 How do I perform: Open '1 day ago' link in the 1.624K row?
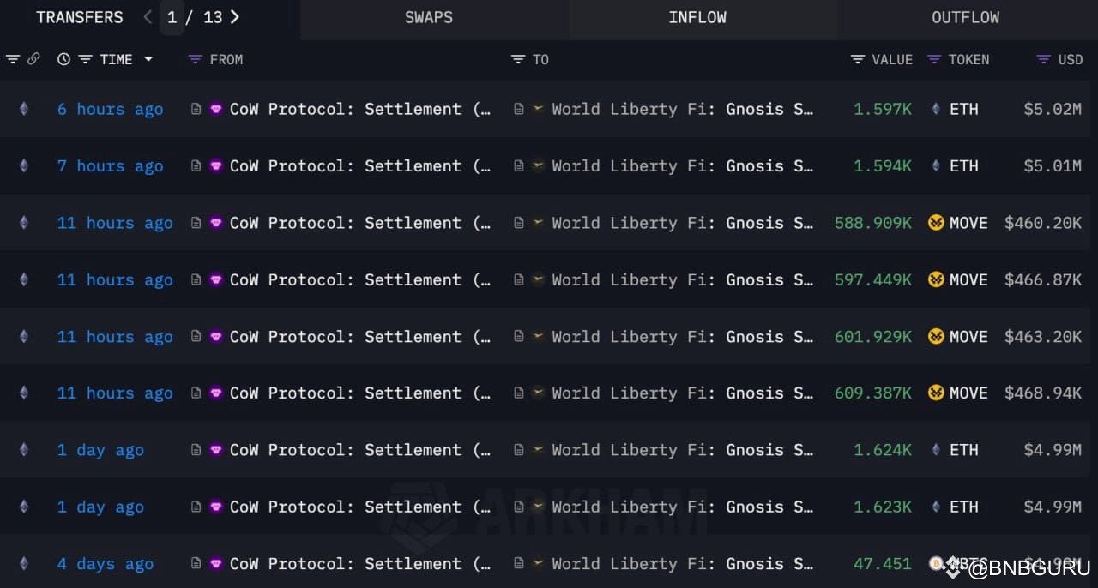pos(100,450)
